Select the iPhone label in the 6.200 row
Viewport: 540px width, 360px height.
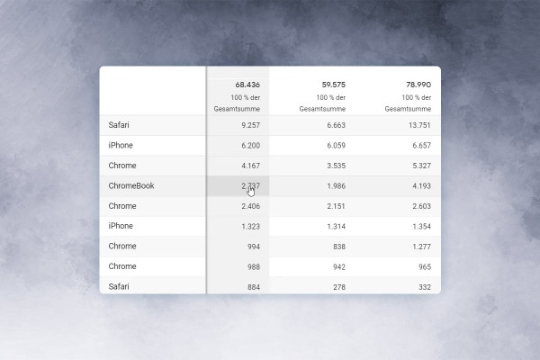121,146
